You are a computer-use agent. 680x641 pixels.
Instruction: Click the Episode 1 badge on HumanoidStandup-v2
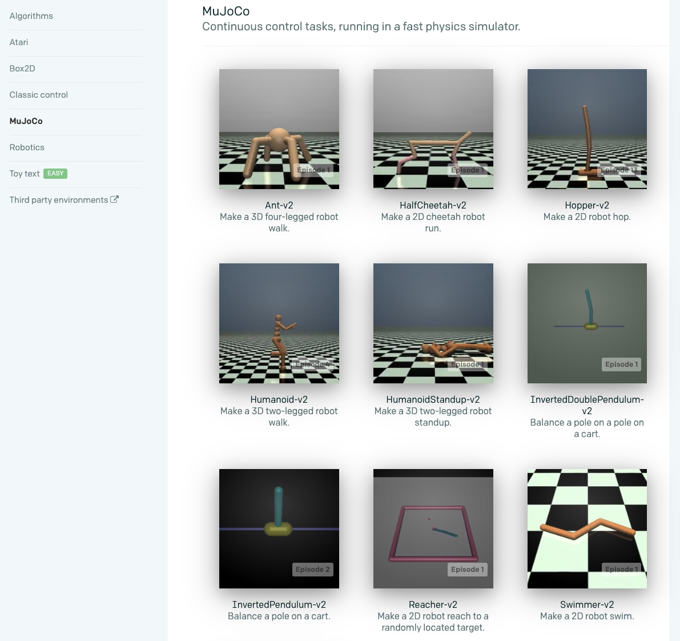[x=468, y=364]
